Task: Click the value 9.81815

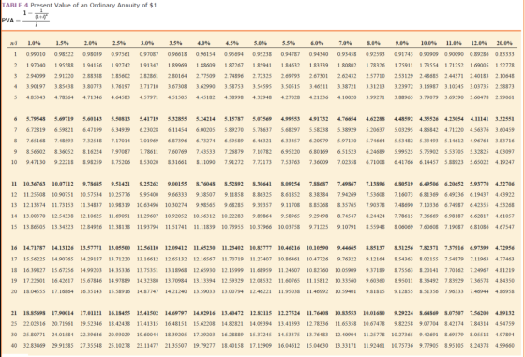Action: pos(375,291)
